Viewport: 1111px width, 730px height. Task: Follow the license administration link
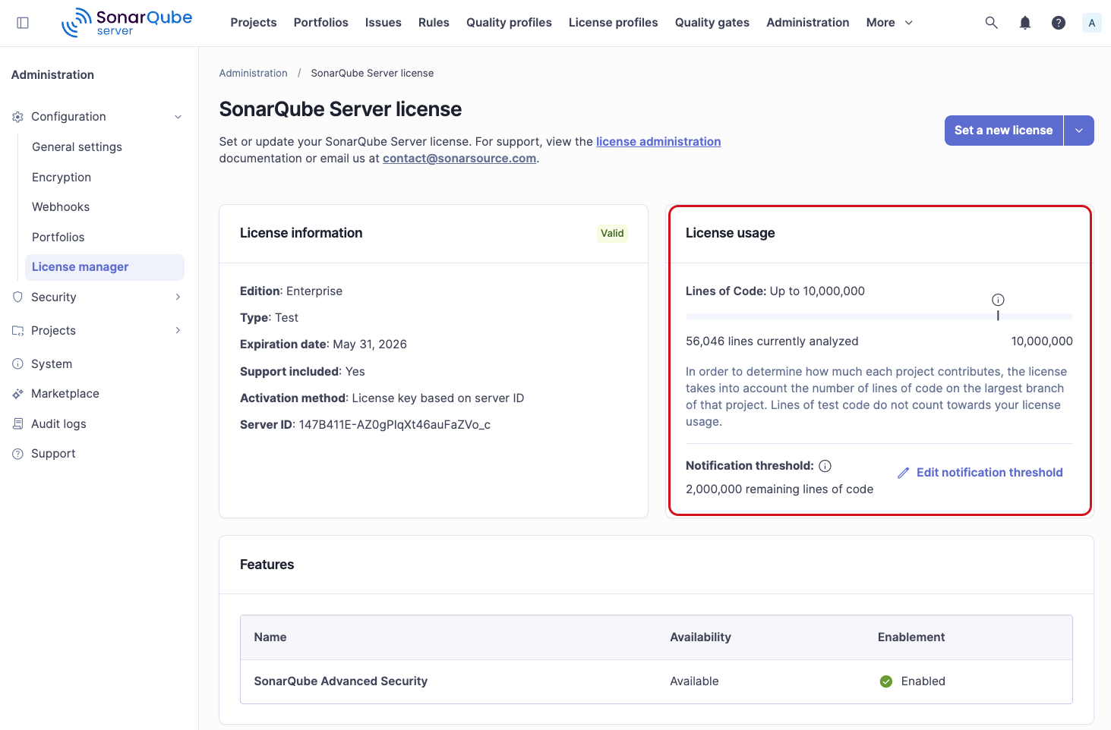pos(658,142)
